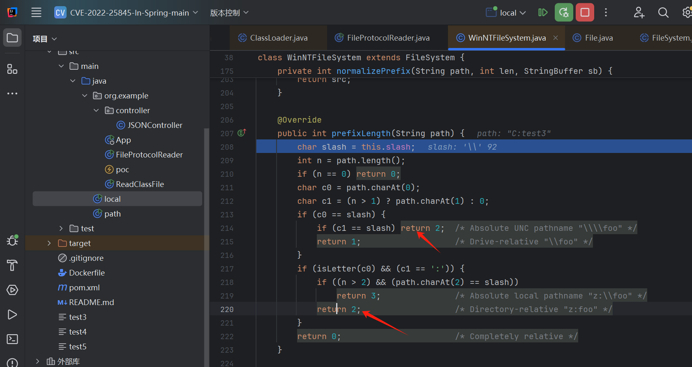Viewport: 692px width, 367px height.
Task: Collapse the java folder node
Action: pyautogui.click(x=73, y=81)
